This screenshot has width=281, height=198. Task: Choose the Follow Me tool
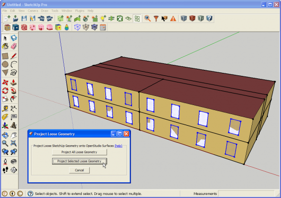tap(14, 90)
